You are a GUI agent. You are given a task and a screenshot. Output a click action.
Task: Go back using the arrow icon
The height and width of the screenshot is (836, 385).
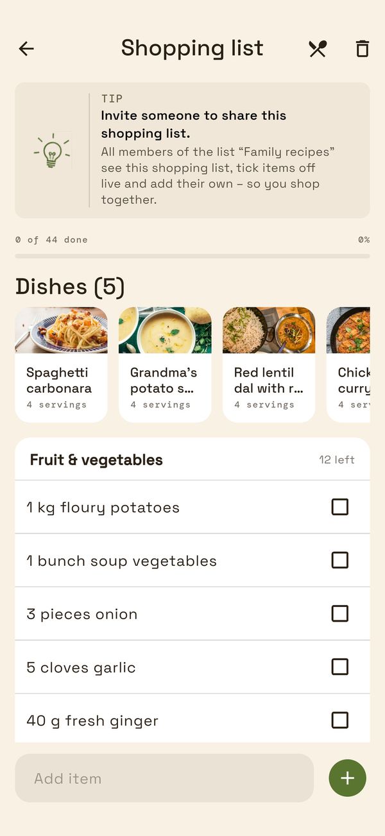[x=26, y=48]
